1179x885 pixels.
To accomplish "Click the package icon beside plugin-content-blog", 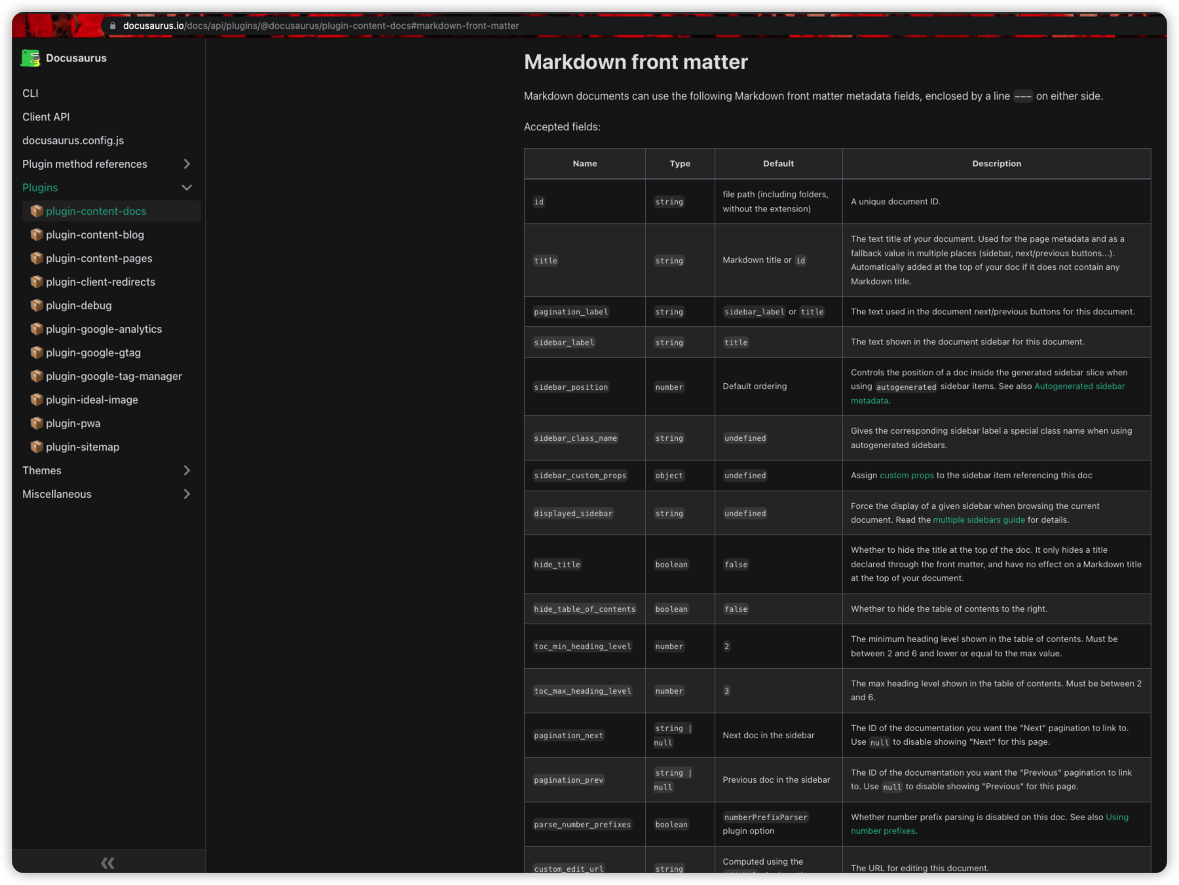I will (x=37, y=235).
